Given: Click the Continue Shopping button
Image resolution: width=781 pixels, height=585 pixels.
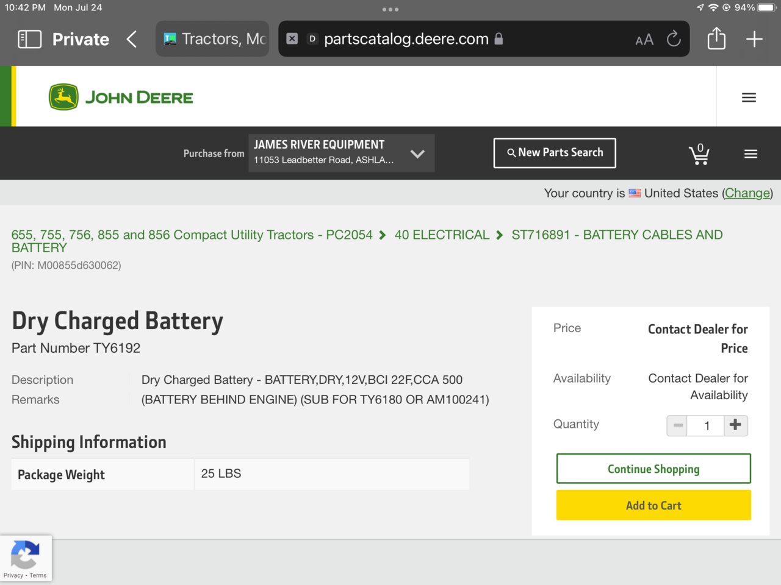Looking at the screenshot, I should (653, 469).
